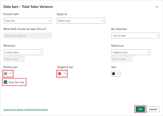Screen dimensions: 163x116
Task: Open the Format style dropdown
Action: (27, 21)
